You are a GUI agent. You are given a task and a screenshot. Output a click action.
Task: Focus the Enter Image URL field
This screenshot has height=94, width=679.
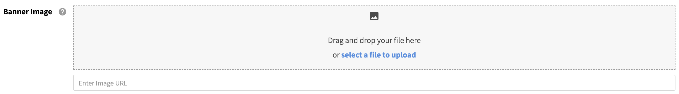(x=374, y=83)
